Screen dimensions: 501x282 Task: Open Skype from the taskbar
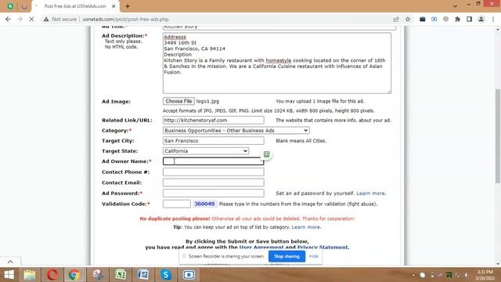point(166,275)
